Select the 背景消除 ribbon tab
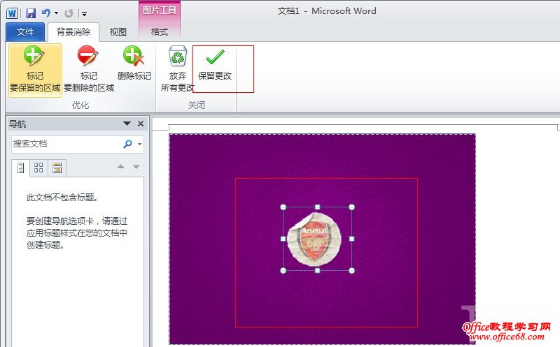 73,32
